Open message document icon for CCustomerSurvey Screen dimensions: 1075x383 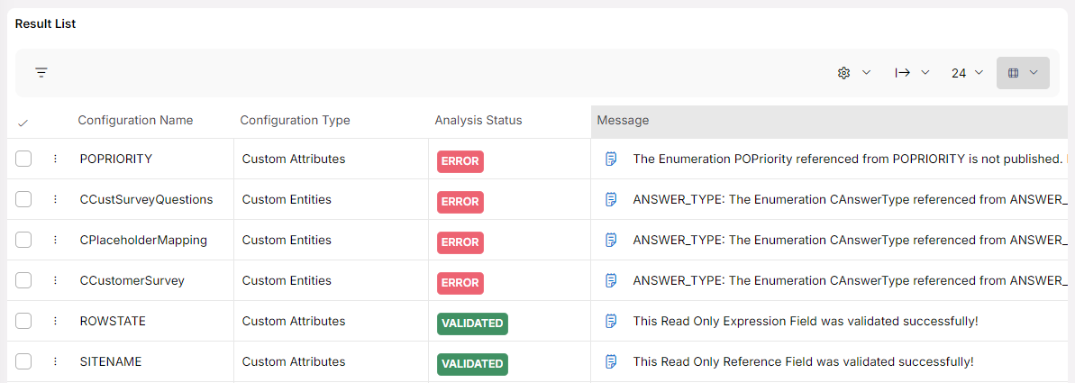[x=611, y=280]
